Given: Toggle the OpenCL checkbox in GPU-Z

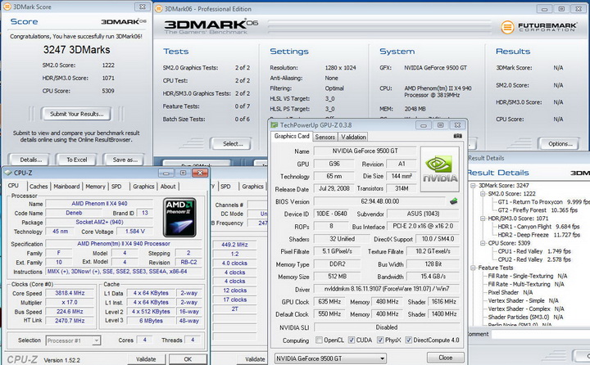Looking at the screenshot, I should 319,340.
